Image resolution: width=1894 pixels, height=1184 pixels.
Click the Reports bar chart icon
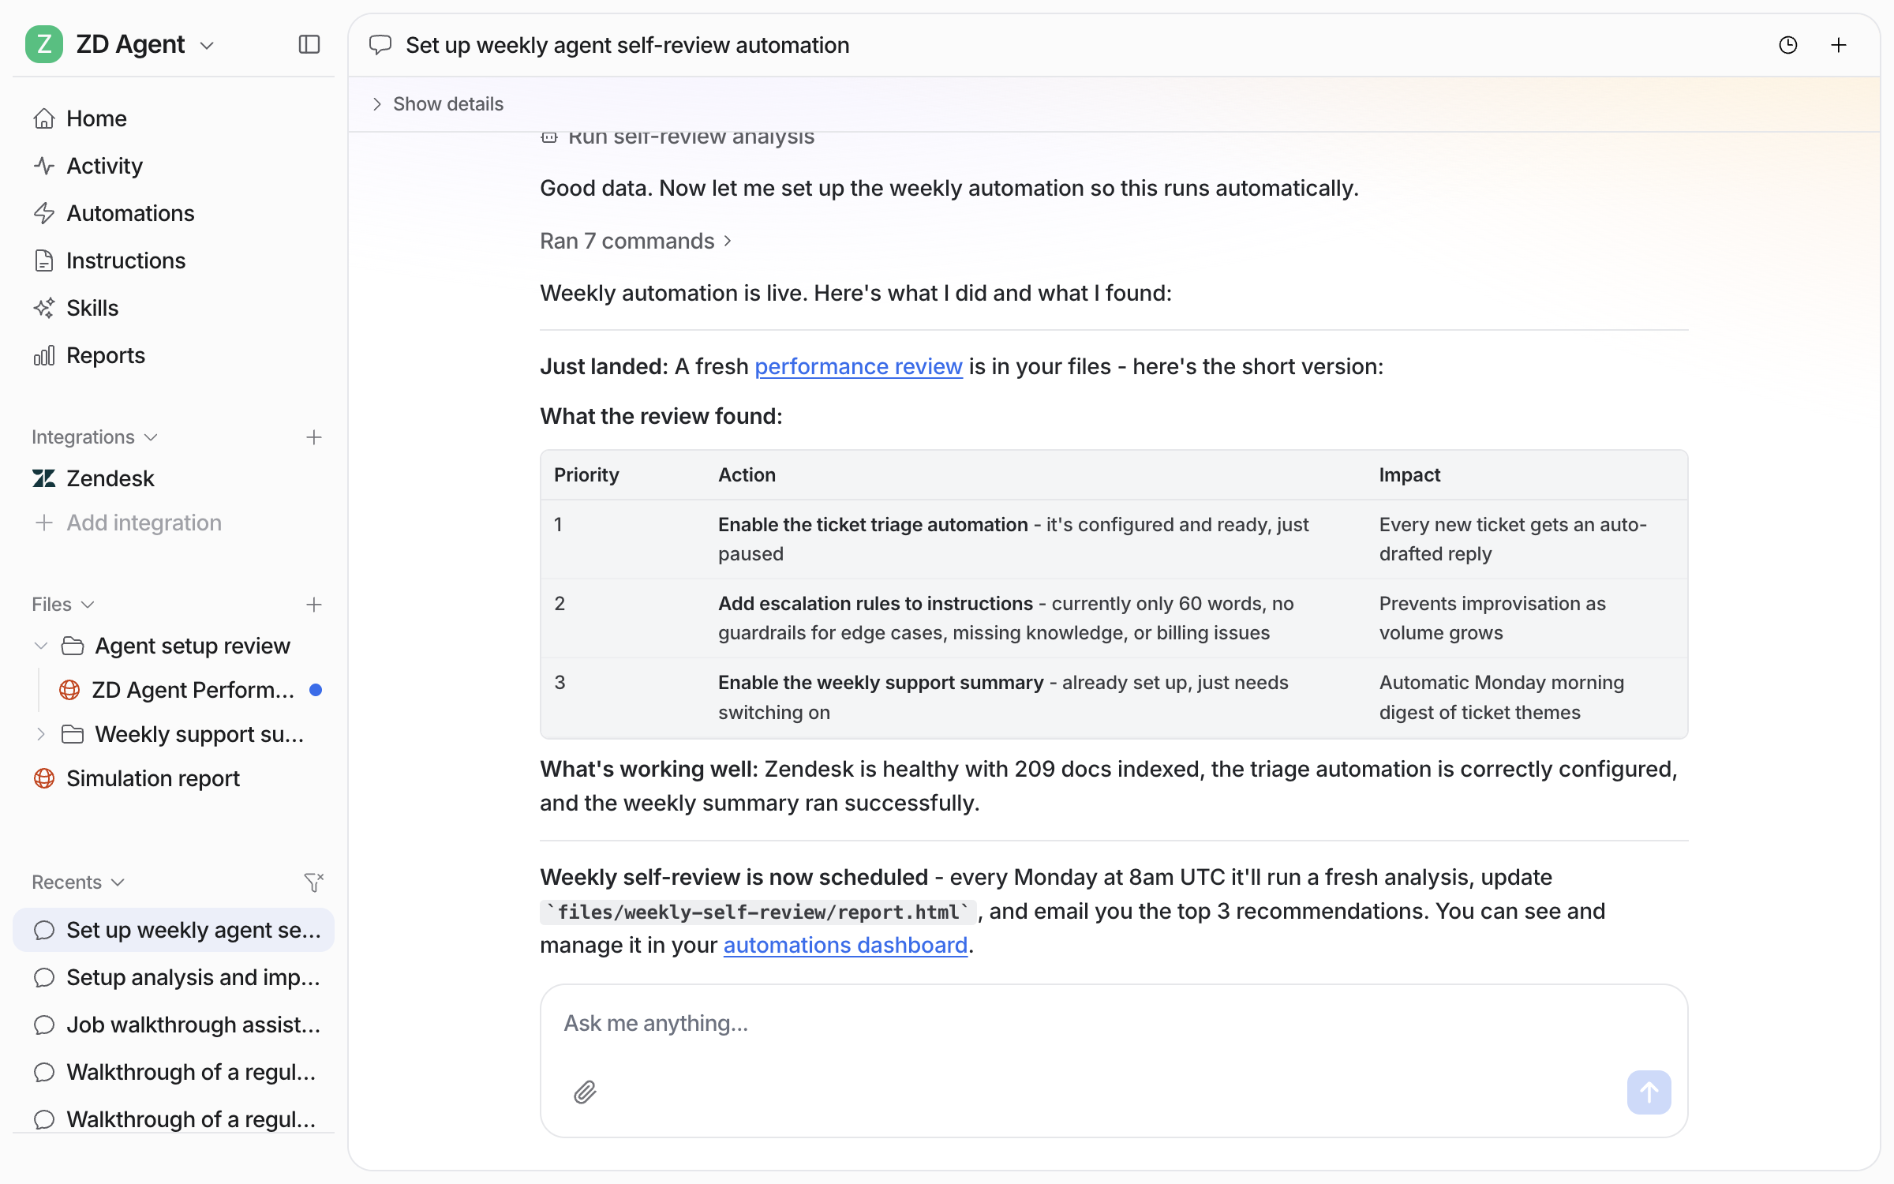point(44,355)
